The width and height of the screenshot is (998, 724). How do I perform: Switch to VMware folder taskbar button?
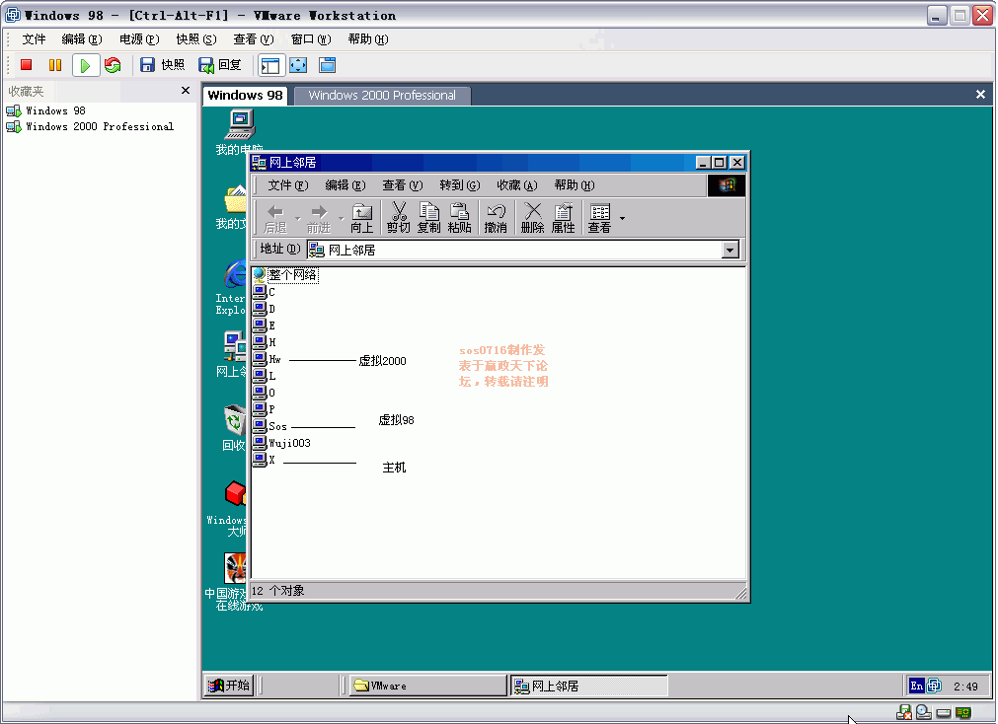click(x=427, y=686)
